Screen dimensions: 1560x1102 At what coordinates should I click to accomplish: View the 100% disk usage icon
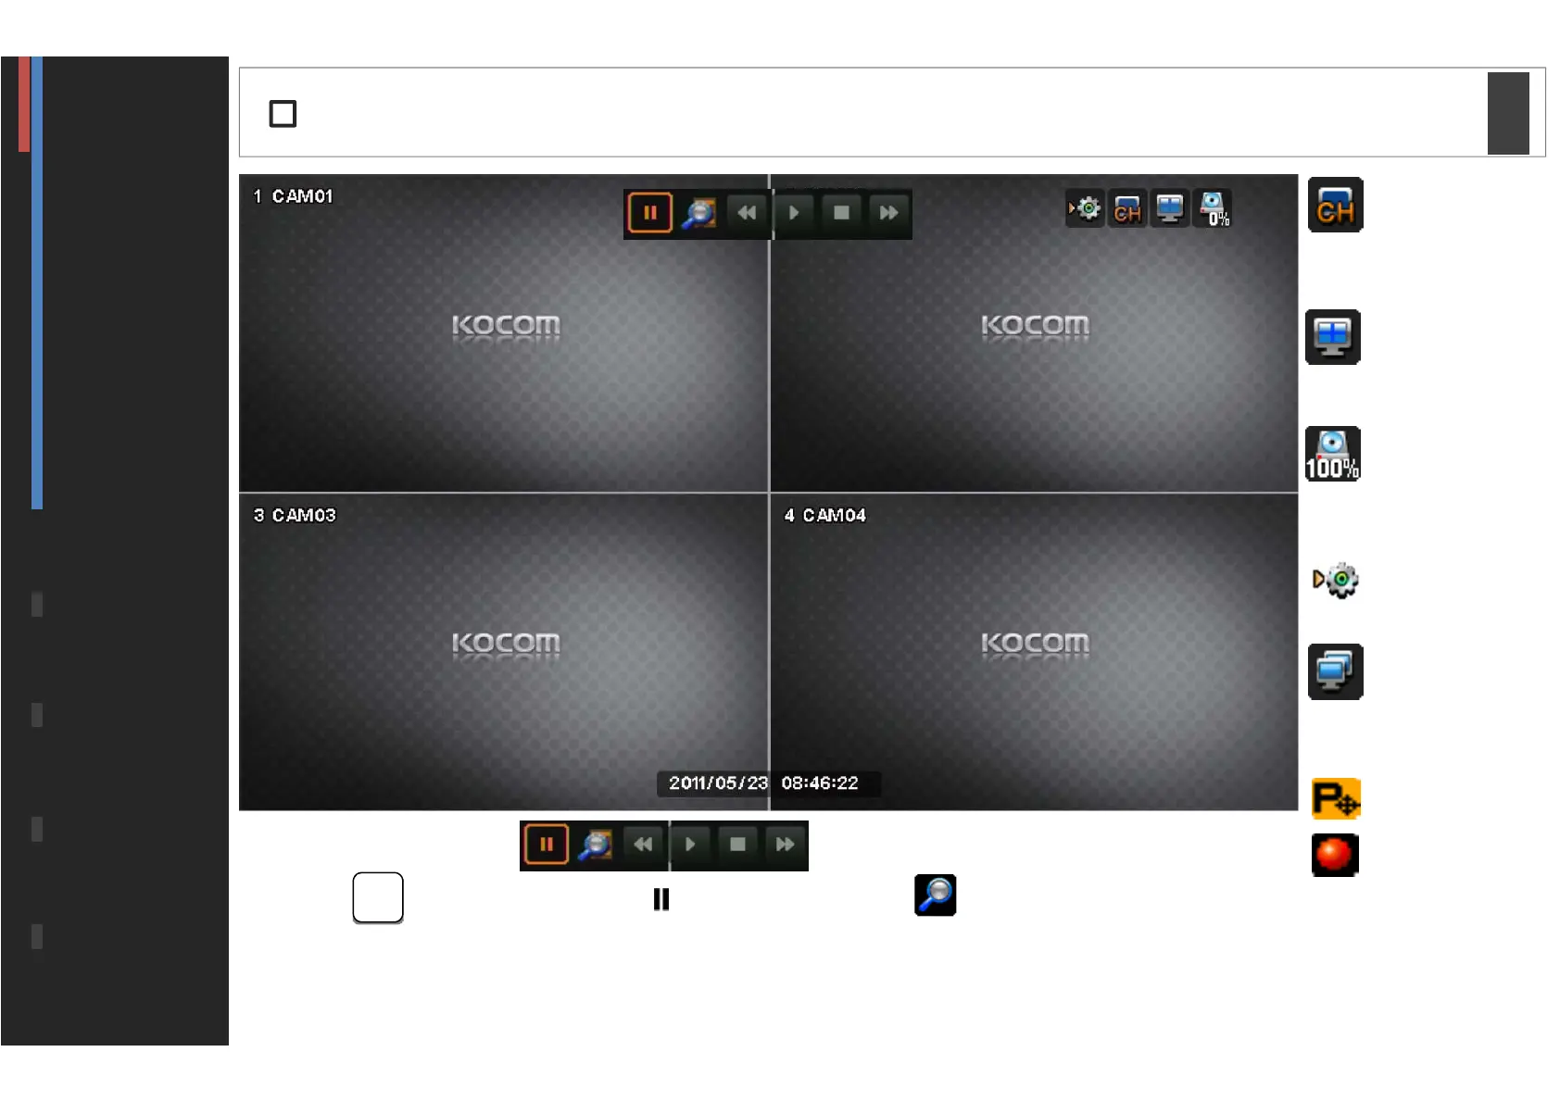(x=1333, y=454)
